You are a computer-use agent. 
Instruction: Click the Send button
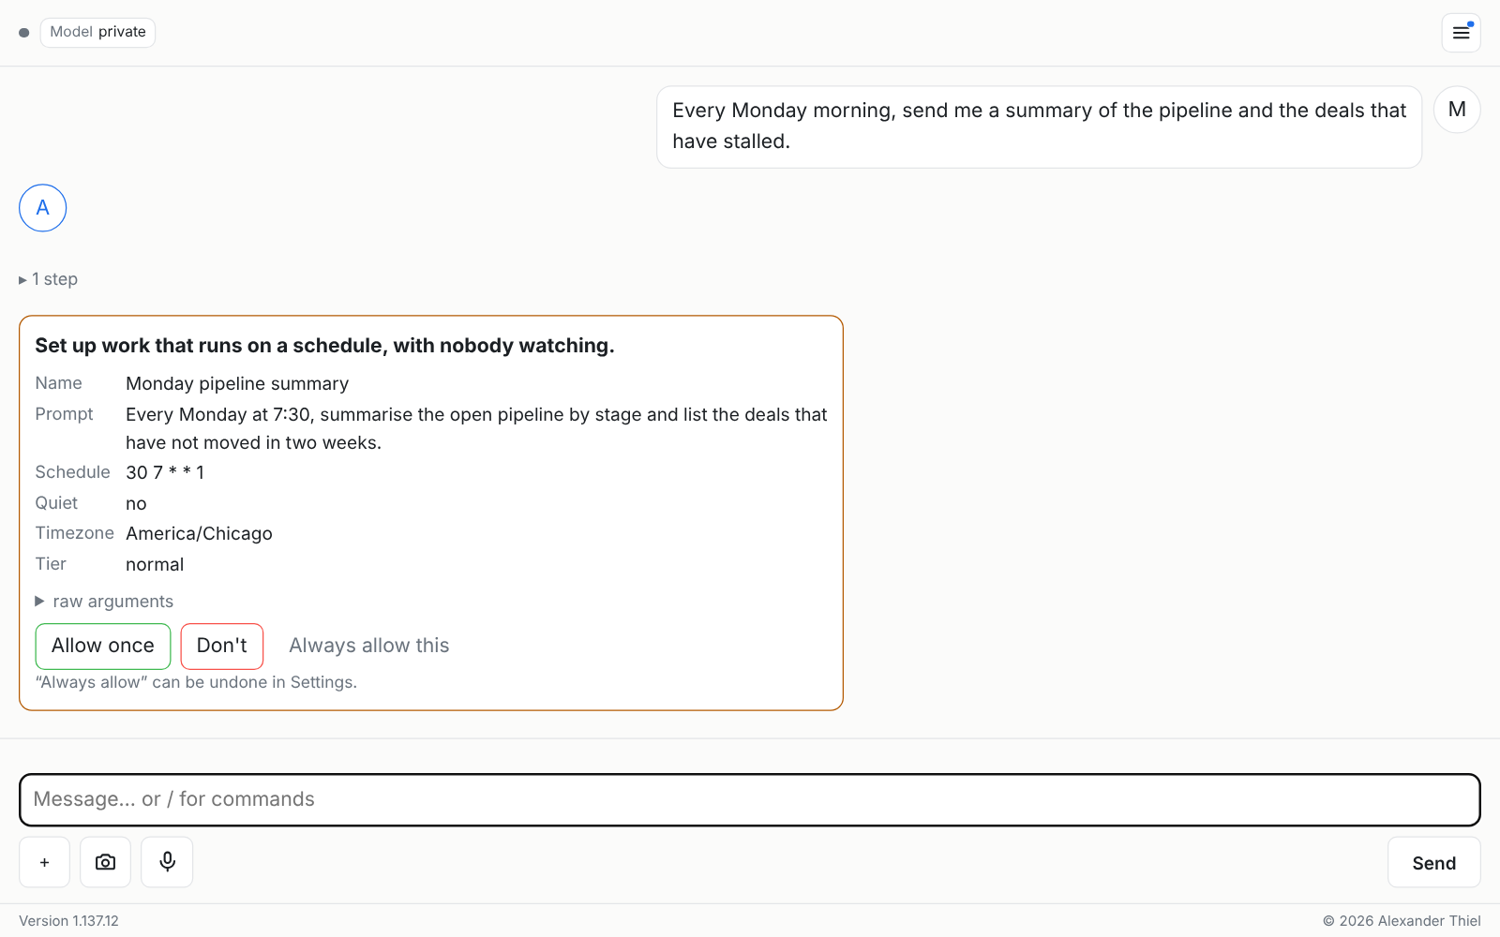pyautogui.click(x=1433, y=863)
